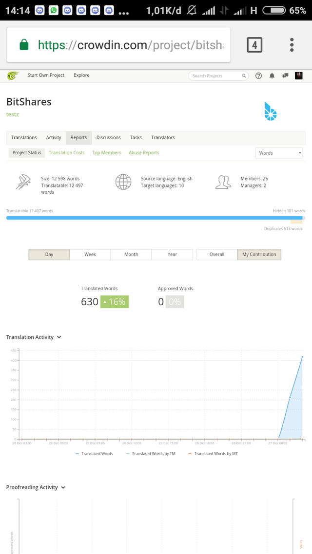Select the Day period toggle
The height and width of the screenshot is (554, 312).
(x=49, y=255)
